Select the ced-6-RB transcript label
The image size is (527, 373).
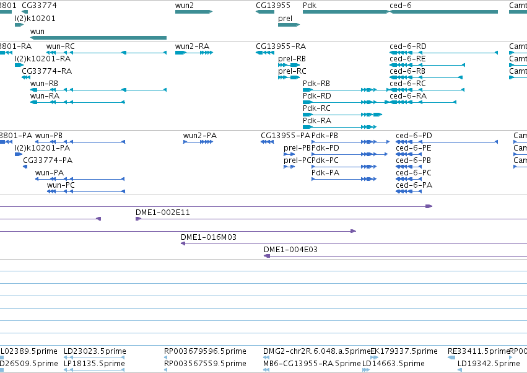[x=407, y=71]
